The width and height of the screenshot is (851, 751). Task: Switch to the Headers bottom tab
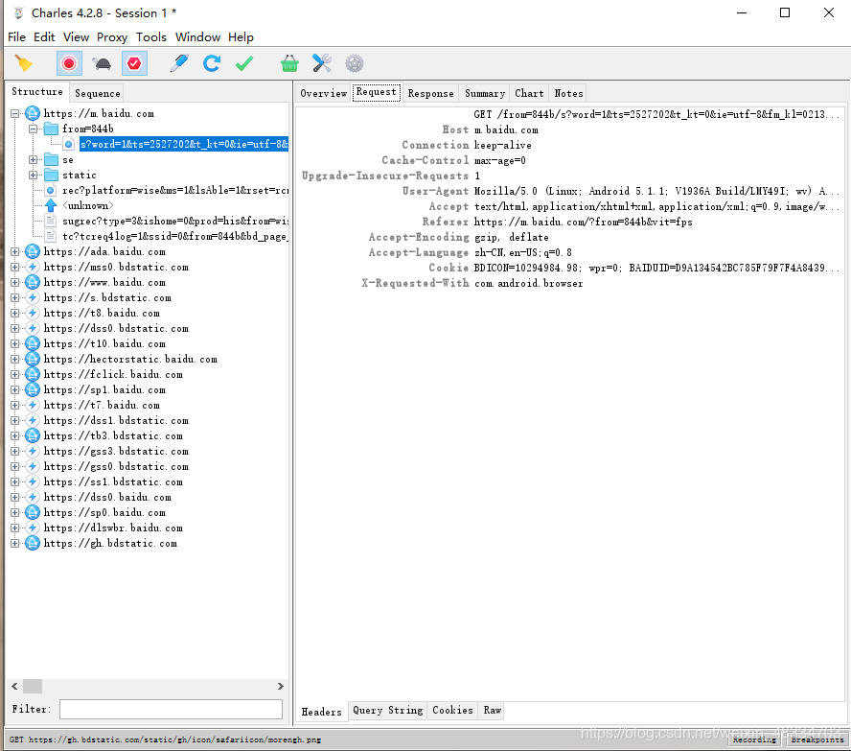(321, 712)
